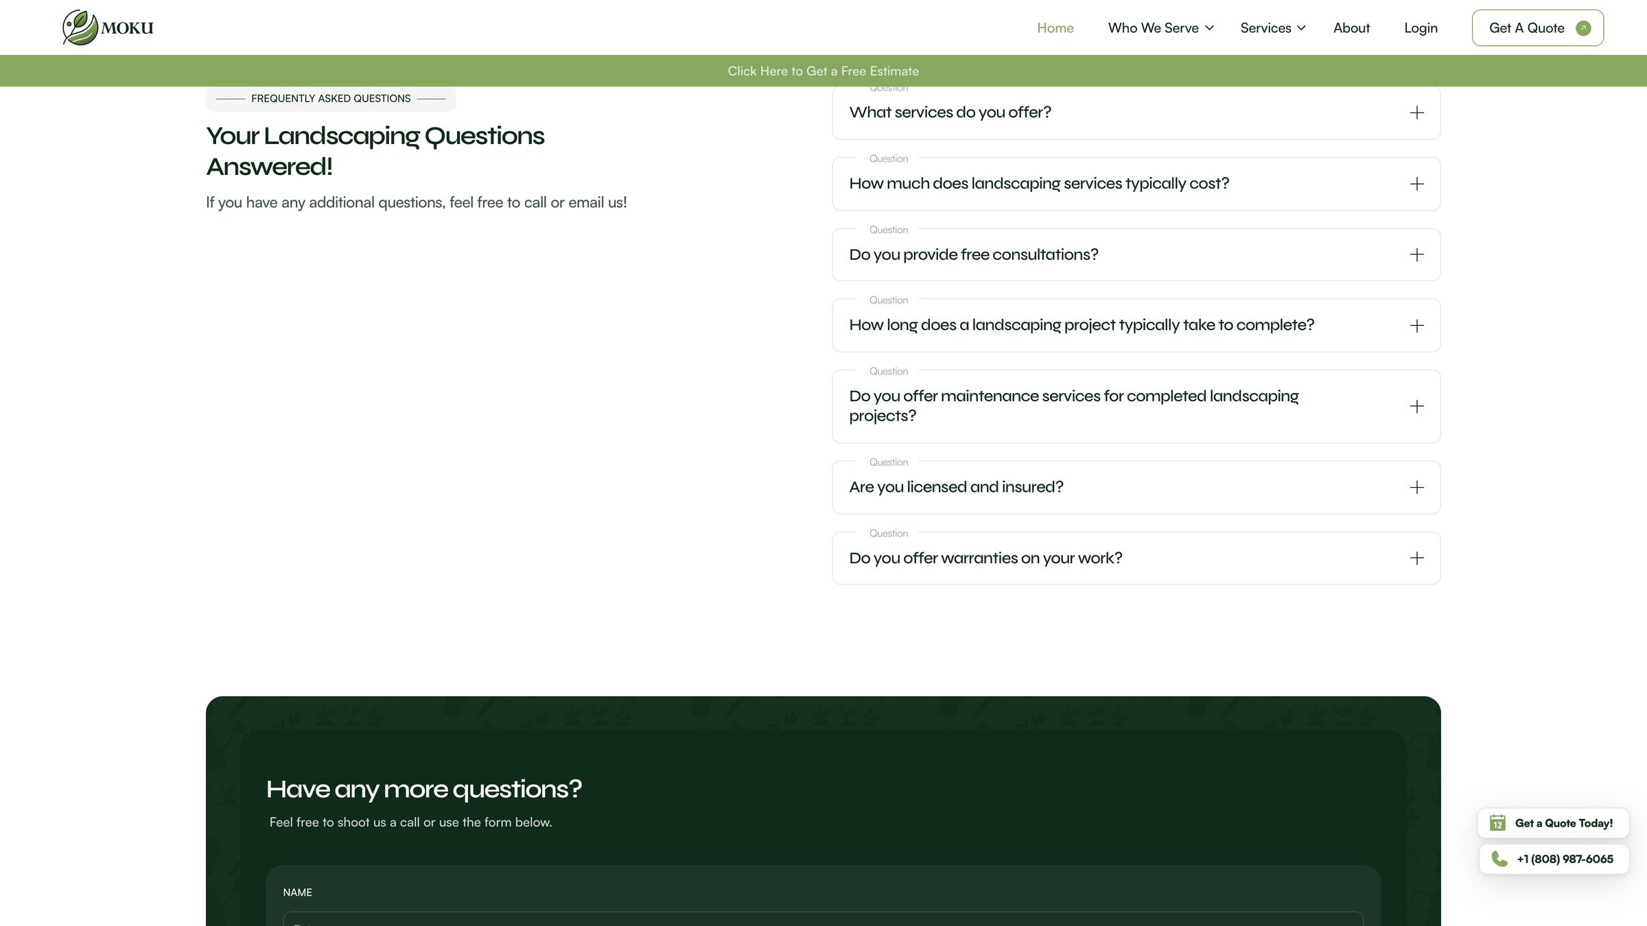
Task: Open the About page
Action: (x=1351, y=28)
